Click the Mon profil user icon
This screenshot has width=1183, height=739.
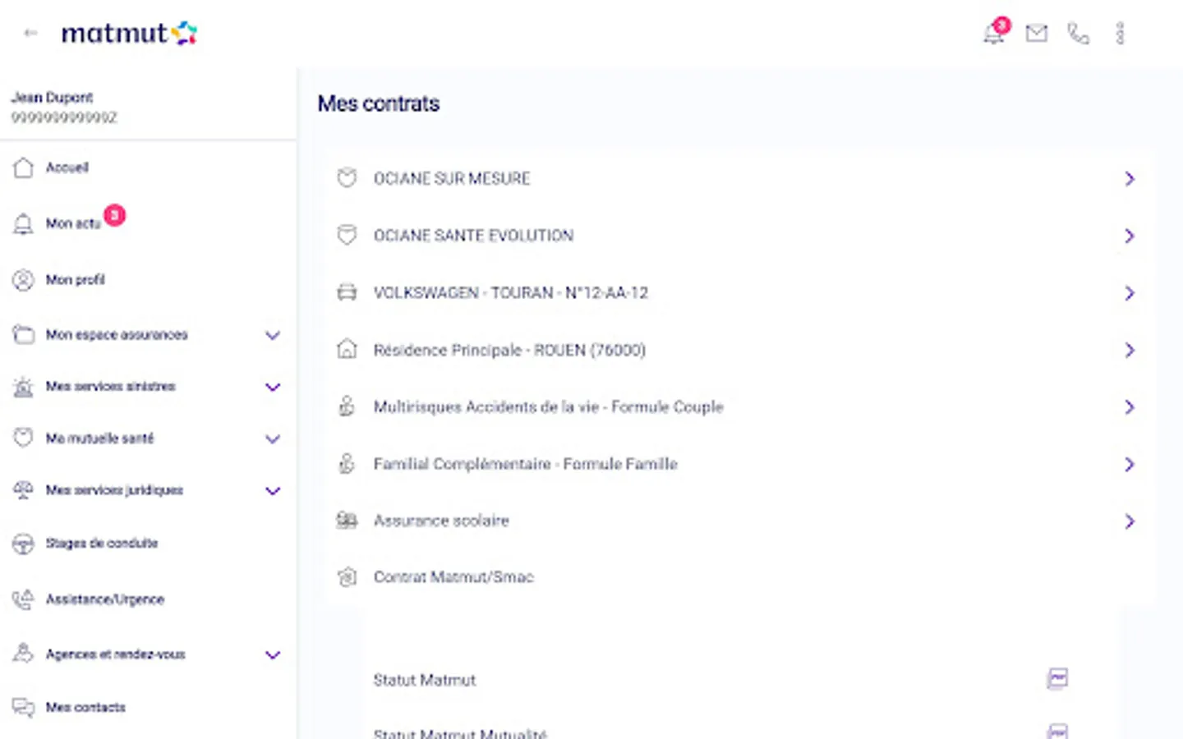click(x=23, y=280)
